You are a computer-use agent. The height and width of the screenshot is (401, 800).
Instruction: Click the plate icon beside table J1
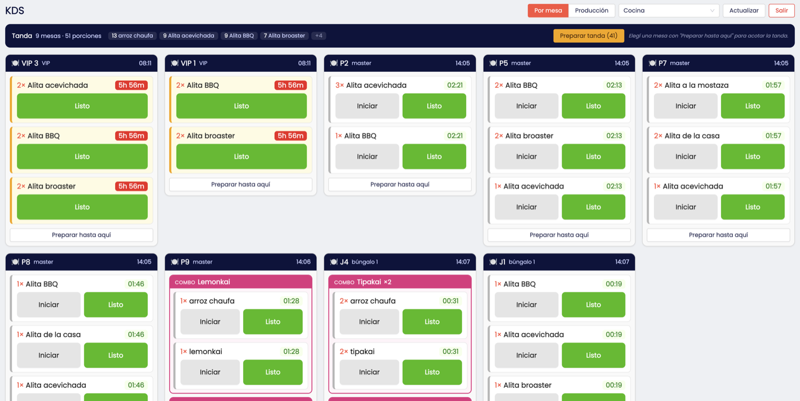pos(493,262)
